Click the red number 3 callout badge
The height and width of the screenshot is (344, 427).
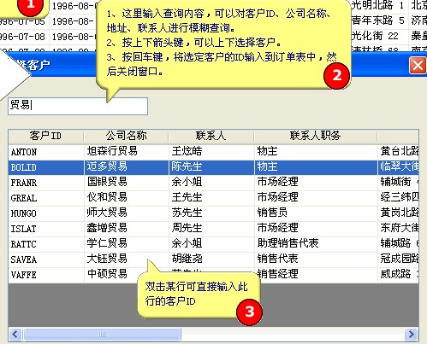pos(249,312)
